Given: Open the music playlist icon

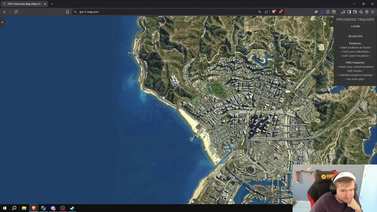Looking at the screenshot, I should click(343, 12).
